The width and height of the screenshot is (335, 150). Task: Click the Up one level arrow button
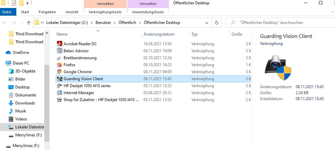(29, 23)
